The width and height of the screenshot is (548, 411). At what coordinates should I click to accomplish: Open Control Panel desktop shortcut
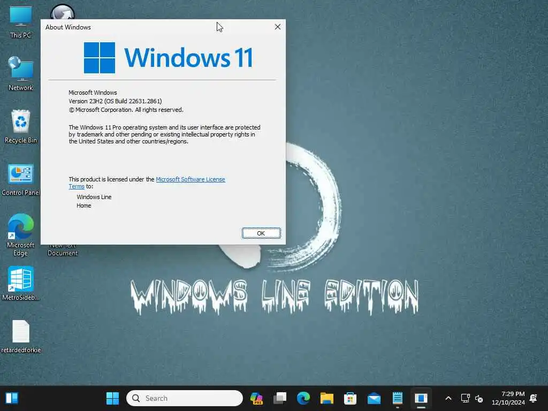20,180
